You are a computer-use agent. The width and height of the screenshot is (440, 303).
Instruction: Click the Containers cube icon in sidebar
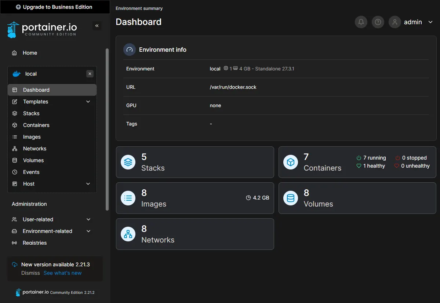[x=15, y=125]
